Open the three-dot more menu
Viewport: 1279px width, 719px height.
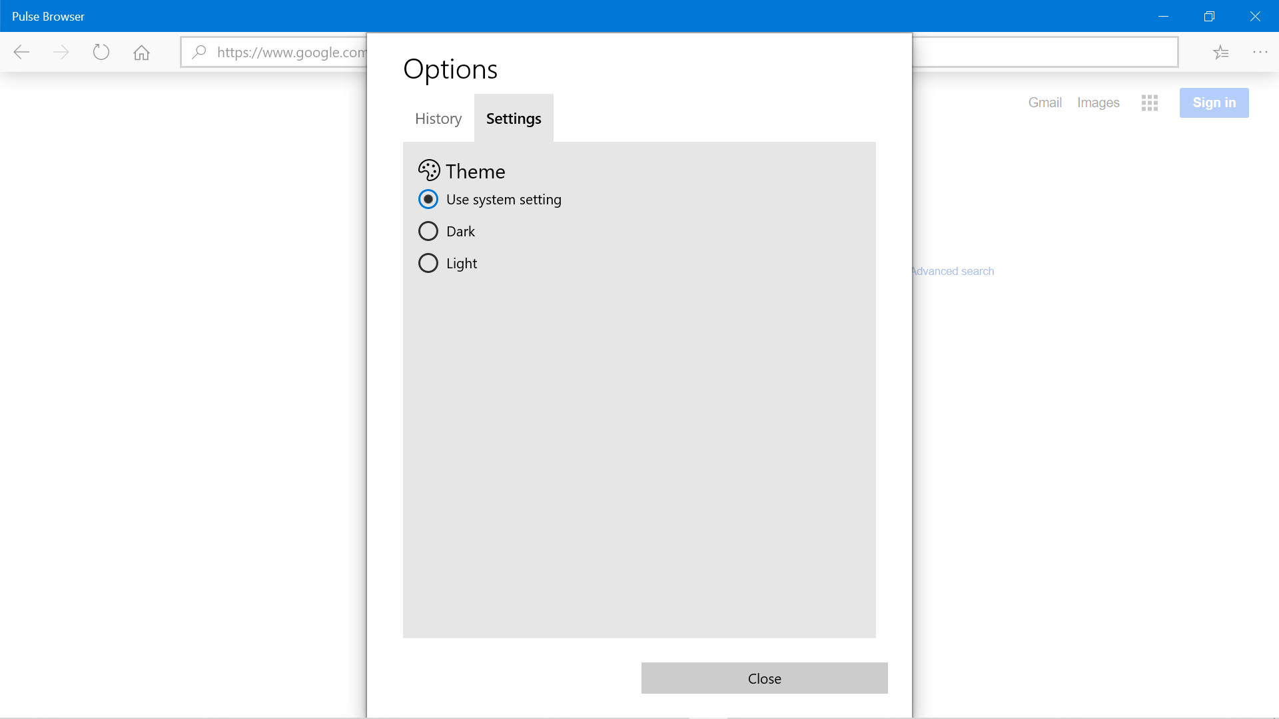[1260, 52]
